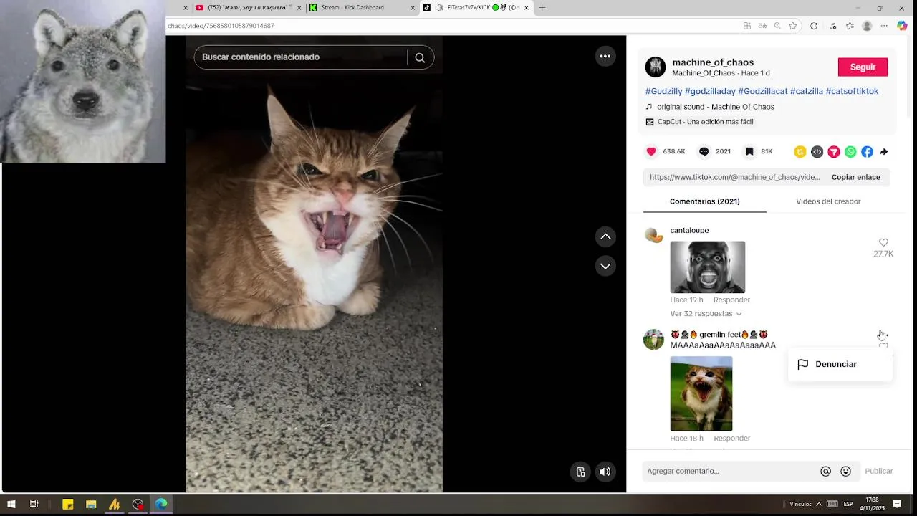
Task: Switch to Videos del creador tab
Action: [x=828, y=201]
